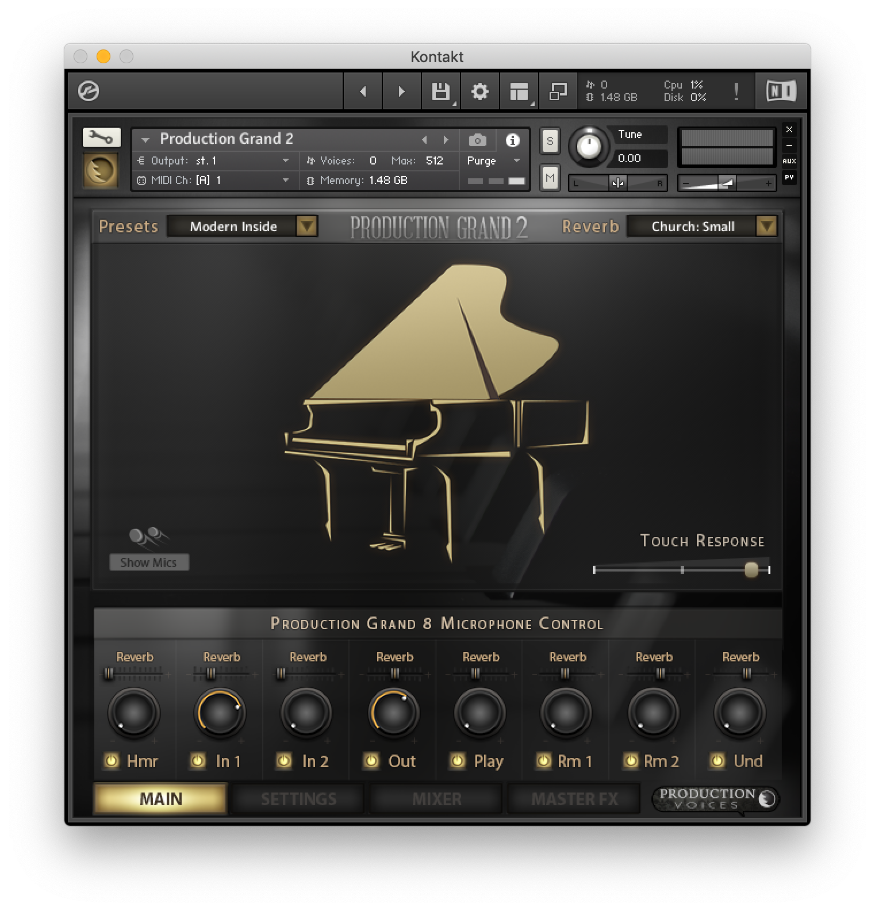Click the Touch Response slider handle
The width and height of the screenshot is (875, 911).
coord(751,569)
